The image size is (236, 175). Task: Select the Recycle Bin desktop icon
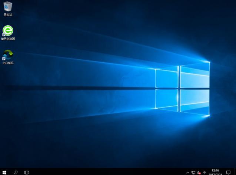8,9
